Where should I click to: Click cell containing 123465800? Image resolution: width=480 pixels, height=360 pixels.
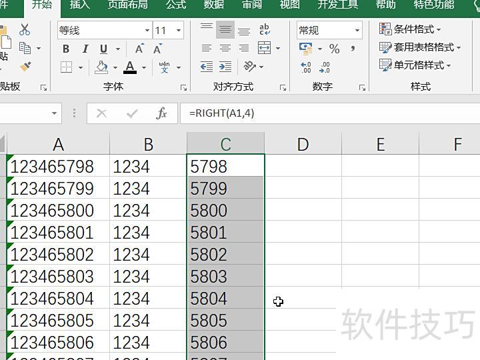click(x=58, y=210)
